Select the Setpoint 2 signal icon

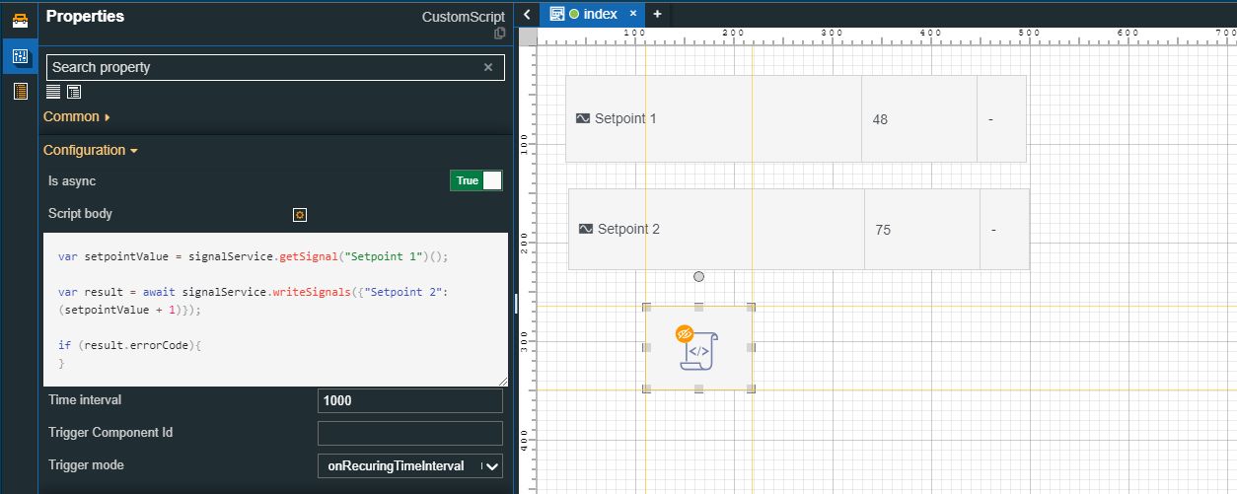[586, 229]
